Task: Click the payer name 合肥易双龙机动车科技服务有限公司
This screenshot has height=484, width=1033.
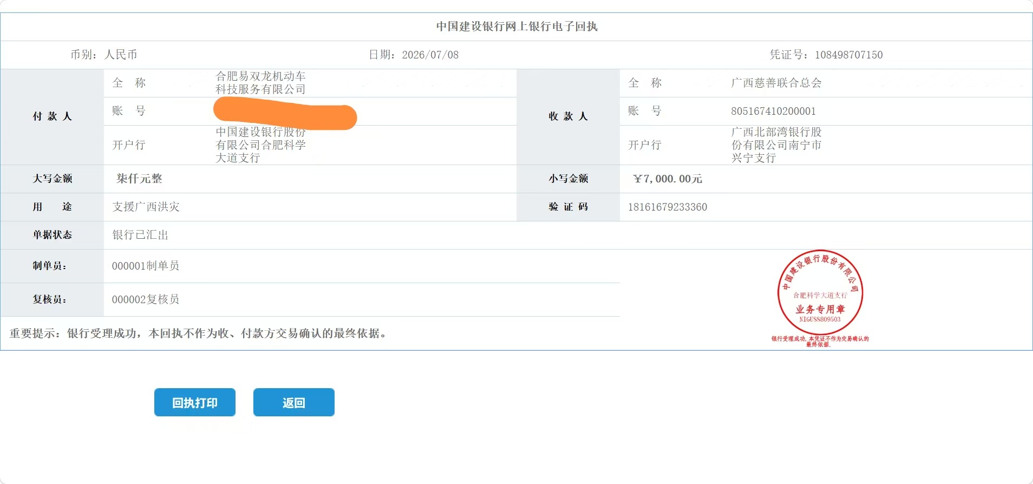Action: pyautogui.click(x=261, y=83)
